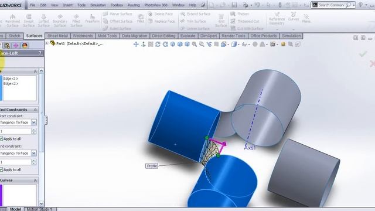The image size is (375, 211).
Task: Open the Start constraint dropdown
Action: click(x=34, y=122)
